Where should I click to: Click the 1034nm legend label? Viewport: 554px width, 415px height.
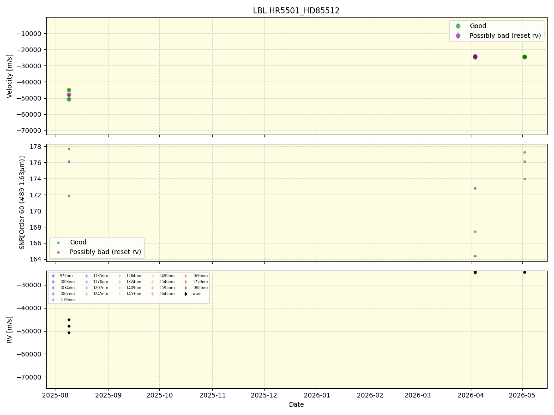tap(67, 288)
